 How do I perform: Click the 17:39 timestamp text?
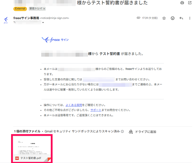pos(150,18)
